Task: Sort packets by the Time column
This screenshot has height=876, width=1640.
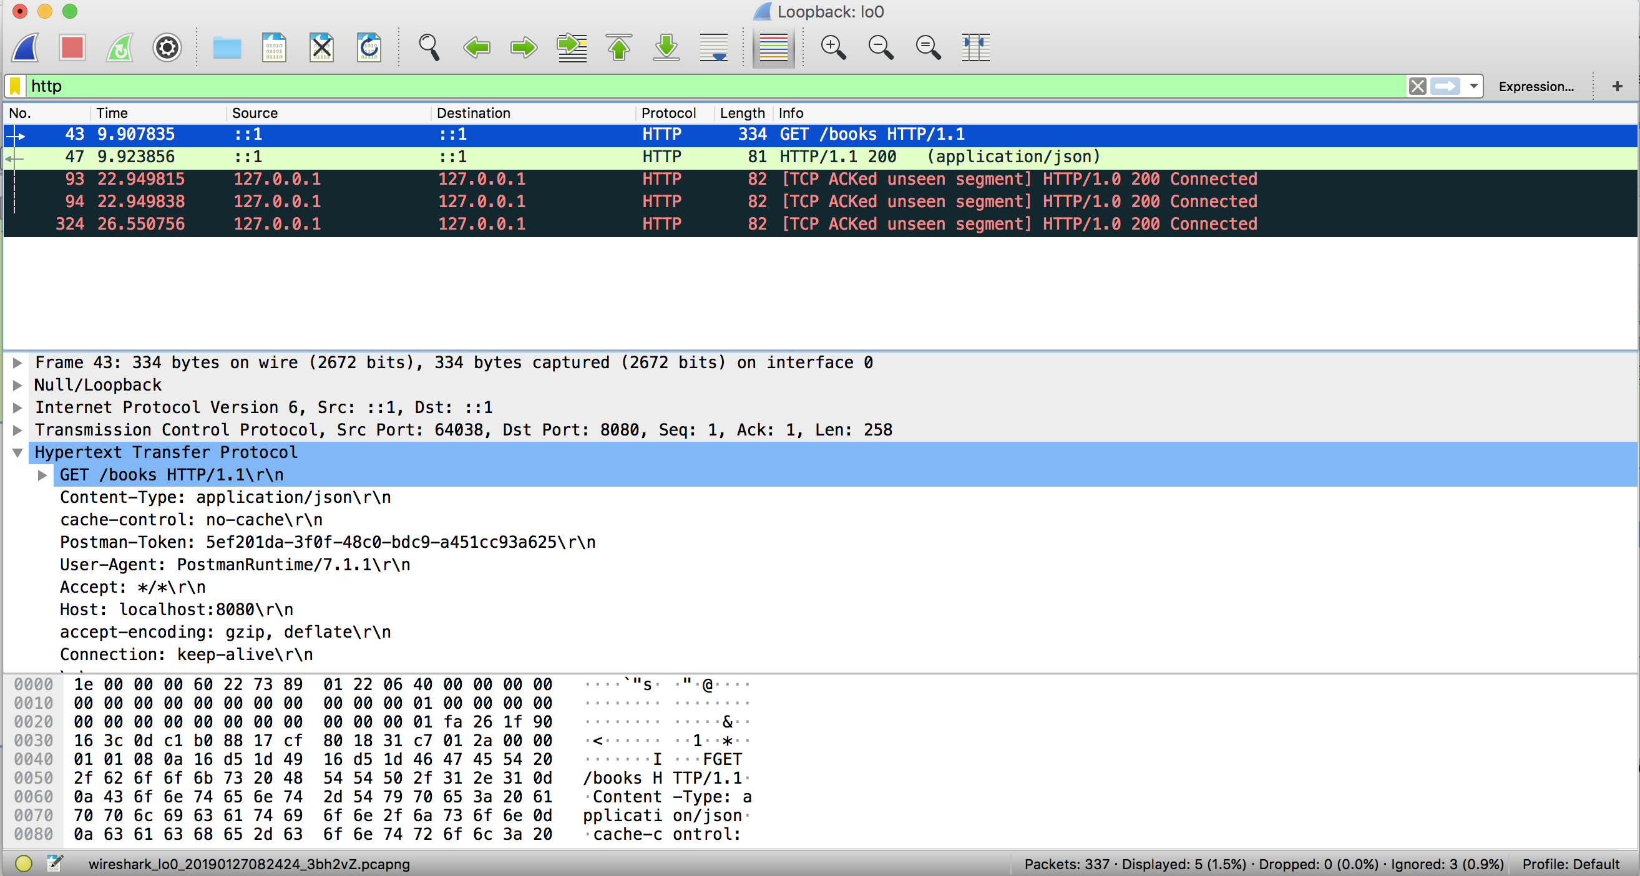Action: click(112, 114)
